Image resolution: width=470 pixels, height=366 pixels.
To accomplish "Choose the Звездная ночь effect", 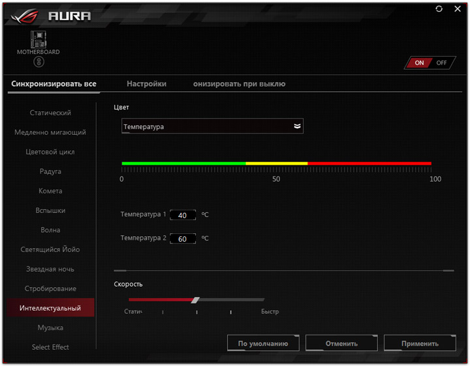I will [50, 269].
